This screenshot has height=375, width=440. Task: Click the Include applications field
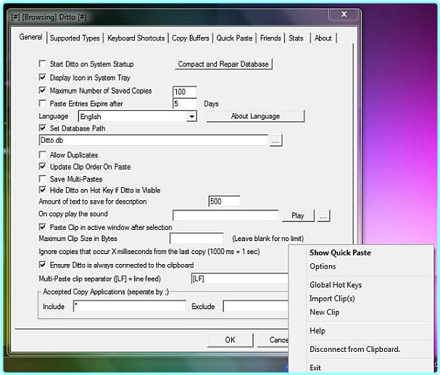(130, 306)
